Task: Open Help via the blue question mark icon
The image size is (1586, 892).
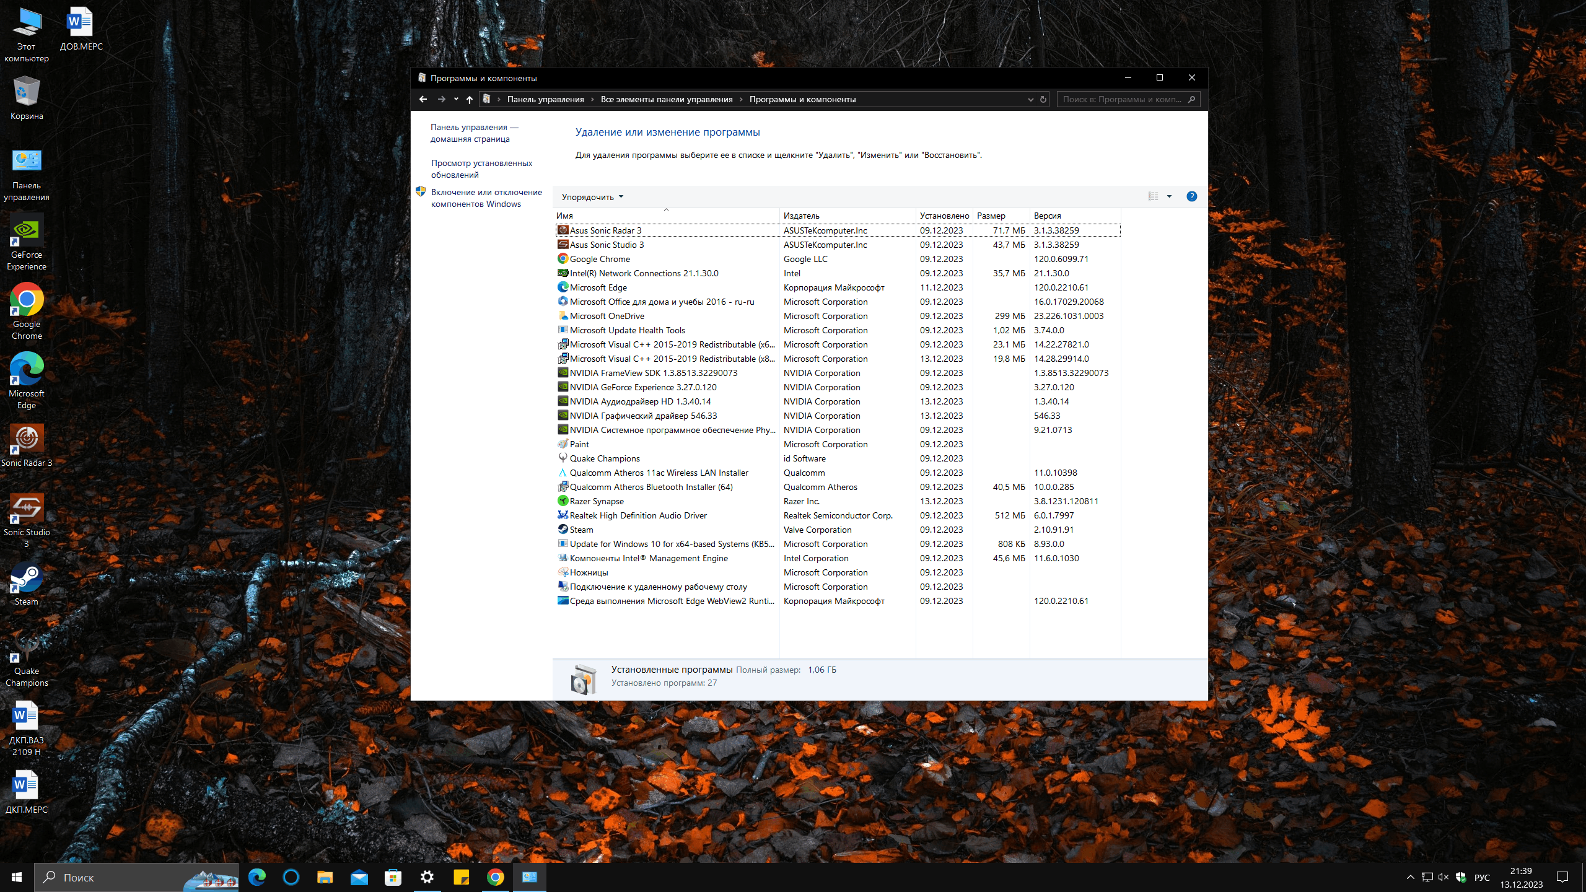Action: [1191, 196]
